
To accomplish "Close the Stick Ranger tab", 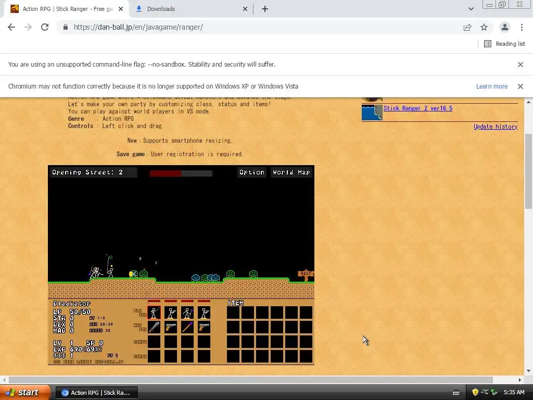I will [x=121, y=9].
